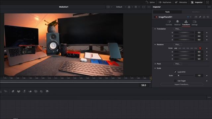
Task: Click the blue color dot next to ImagePlane3D1
Action: click(188, 17)
